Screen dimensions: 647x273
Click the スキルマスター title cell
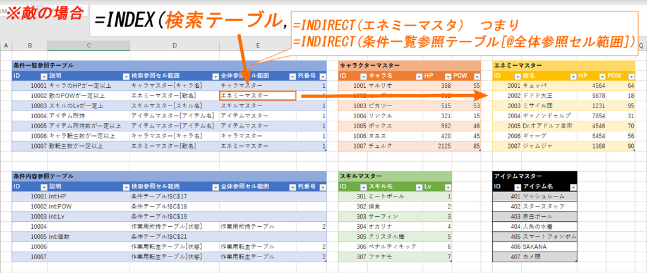coord(395,176)
